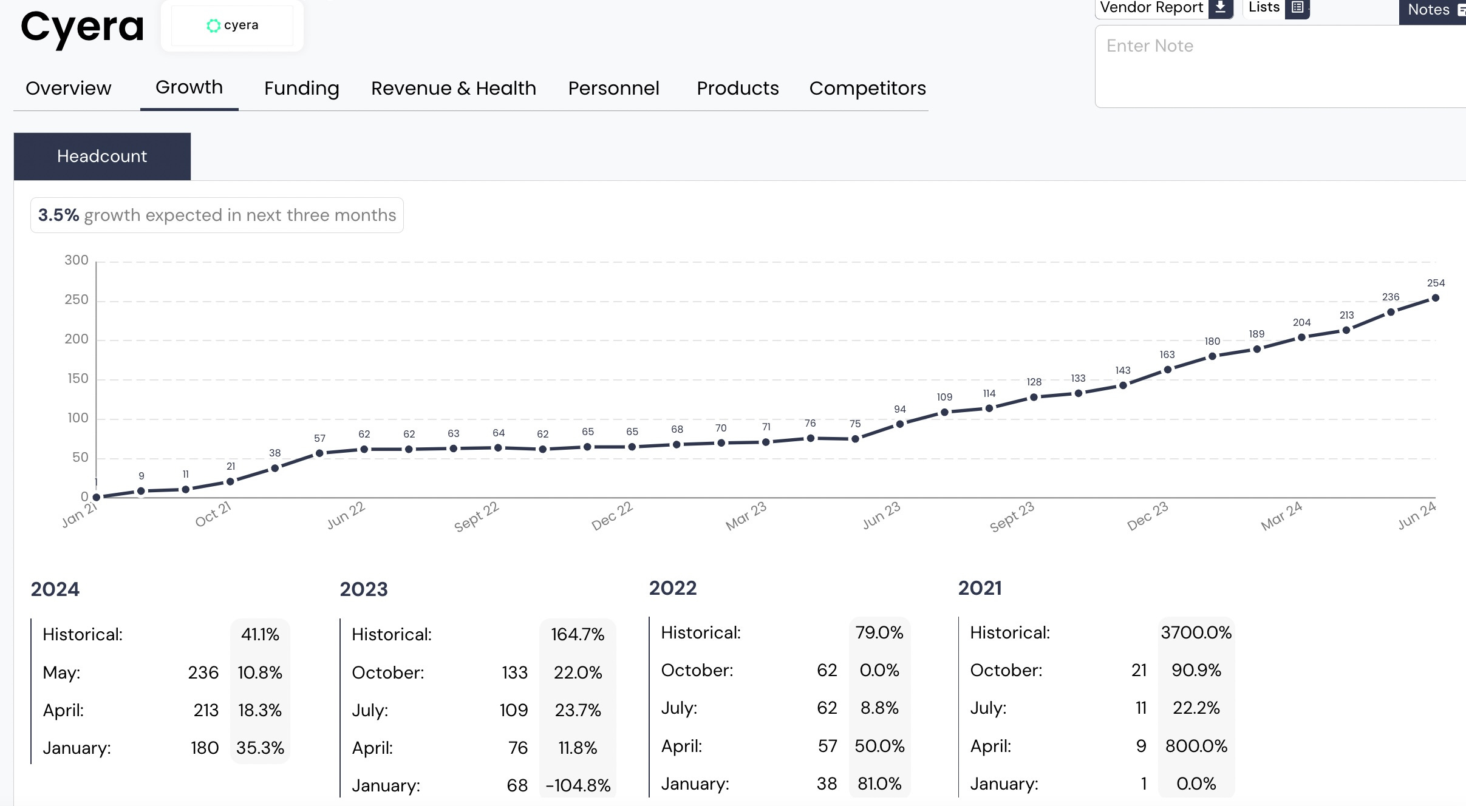Click the Jan 21 axis label
Screen dimensions: 1466x806
[x=79, y=515]
